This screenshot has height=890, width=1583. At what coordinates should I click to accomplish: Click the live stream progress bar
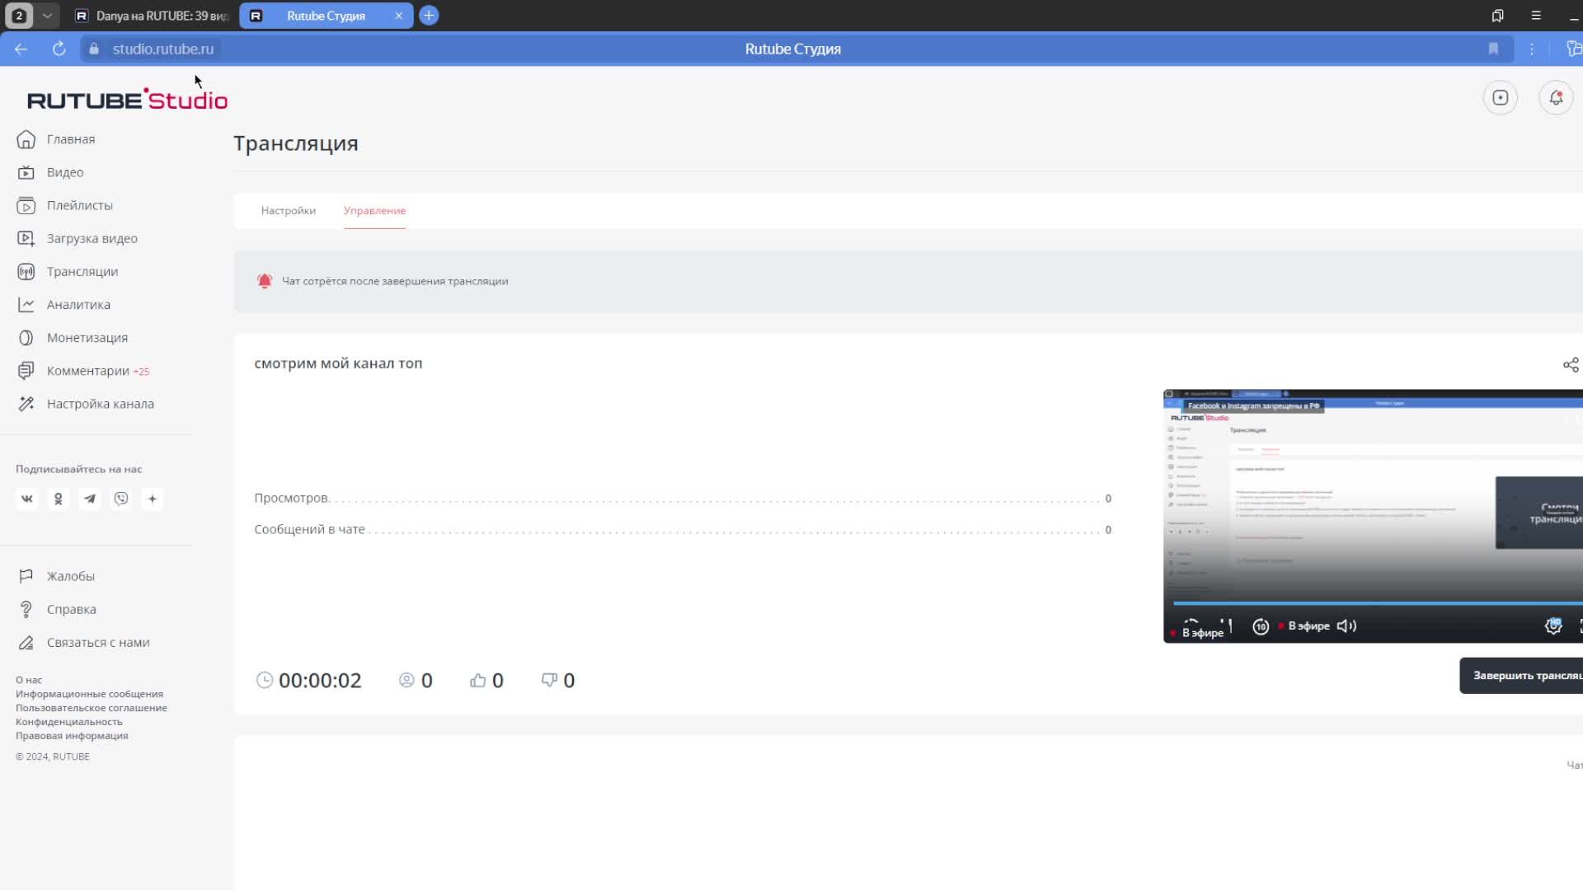(x=1377, y=603)
